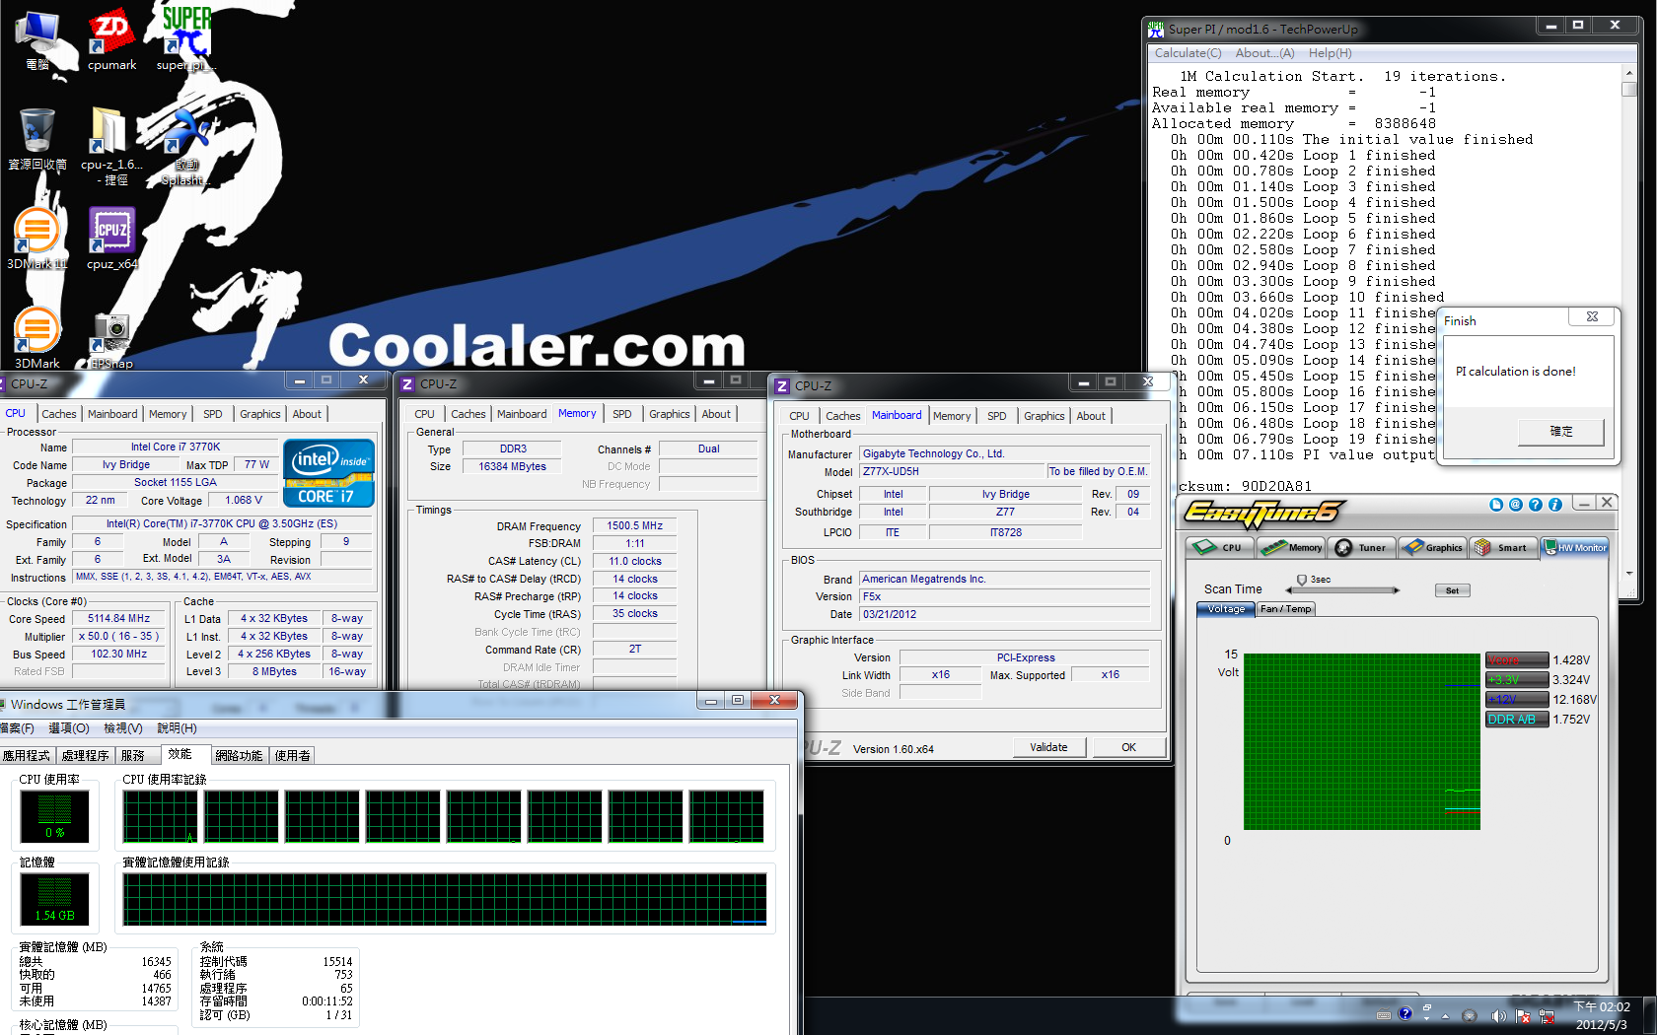Screen dimensions: 1657x1035
Task: Launch the 3DMark 11 desktop shortcut
Action: click(37, 238)
